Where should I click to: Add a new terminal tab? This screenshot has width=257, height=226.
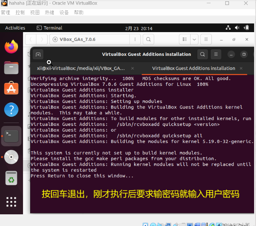(x=38, y=54)
